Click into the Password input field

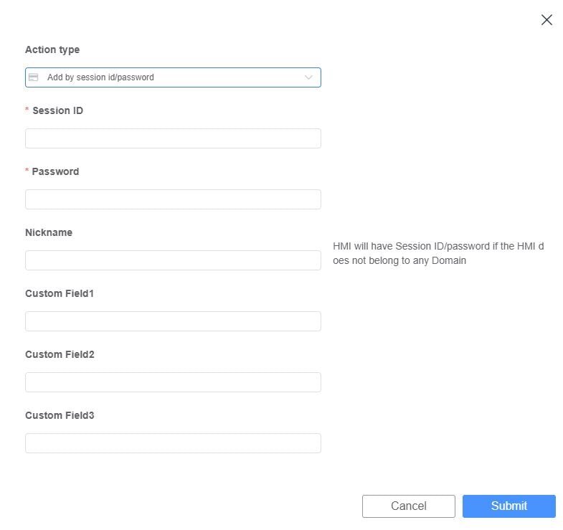173,199
